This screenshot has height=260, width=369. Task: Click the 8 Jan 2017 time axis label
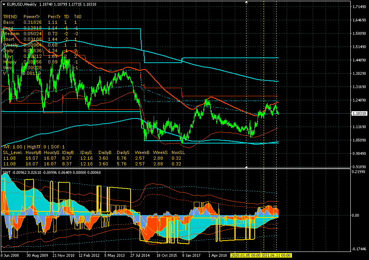(191, 255)
